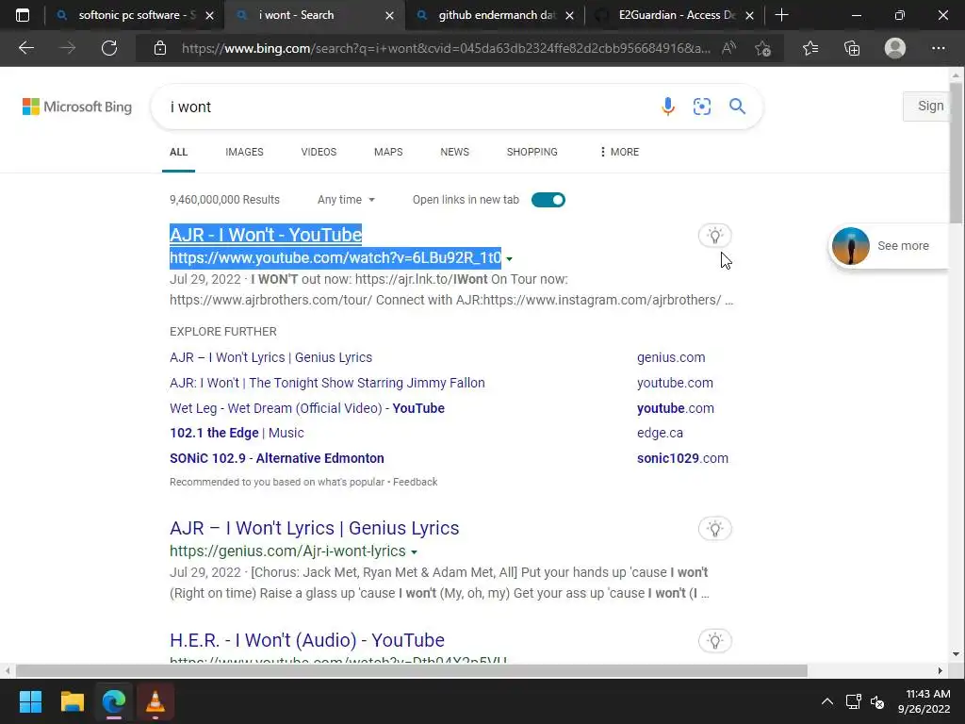Open insights lightbulb for AJR YouTube result
The height and width of the screenshot is (724, 965).
click(x=714, y=235)
